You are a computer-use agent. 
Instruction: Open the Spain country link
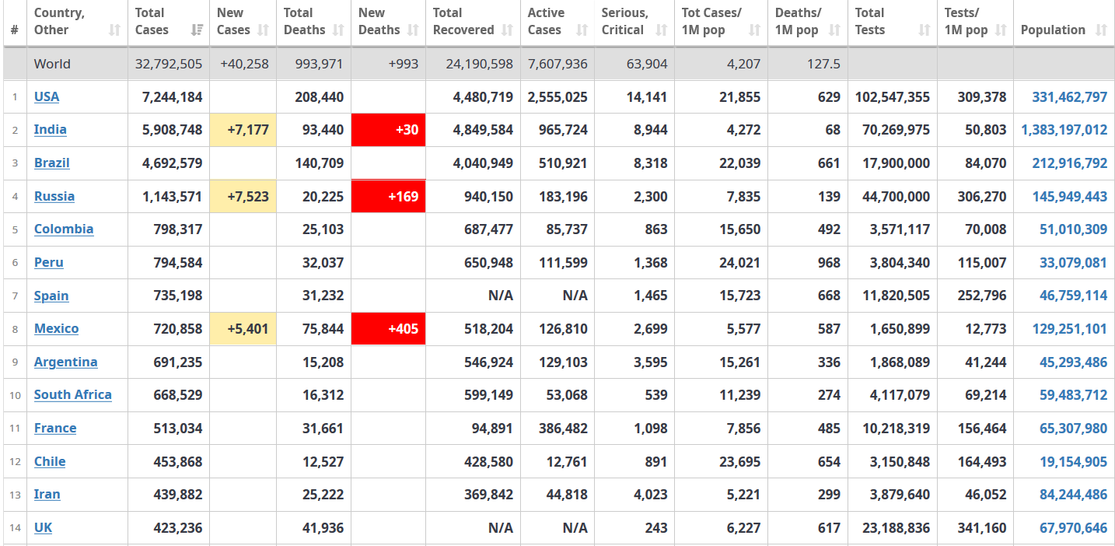(51, 296)
